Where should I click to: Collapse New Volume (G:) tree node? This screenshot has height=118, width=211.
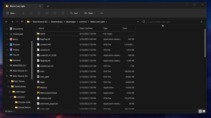(x=7, y=76)
